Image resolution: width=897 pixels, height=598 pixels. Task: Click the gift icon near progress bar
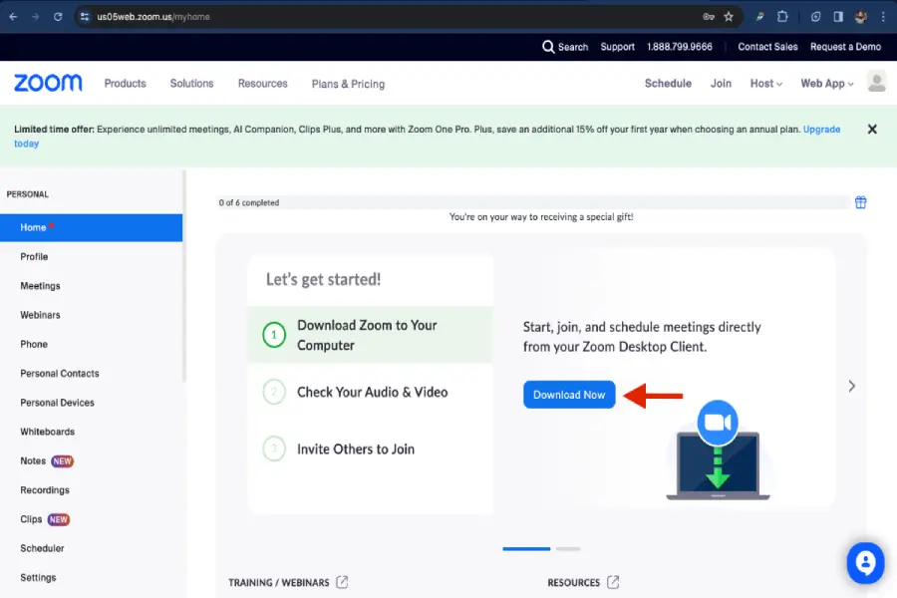pos(860,202)
